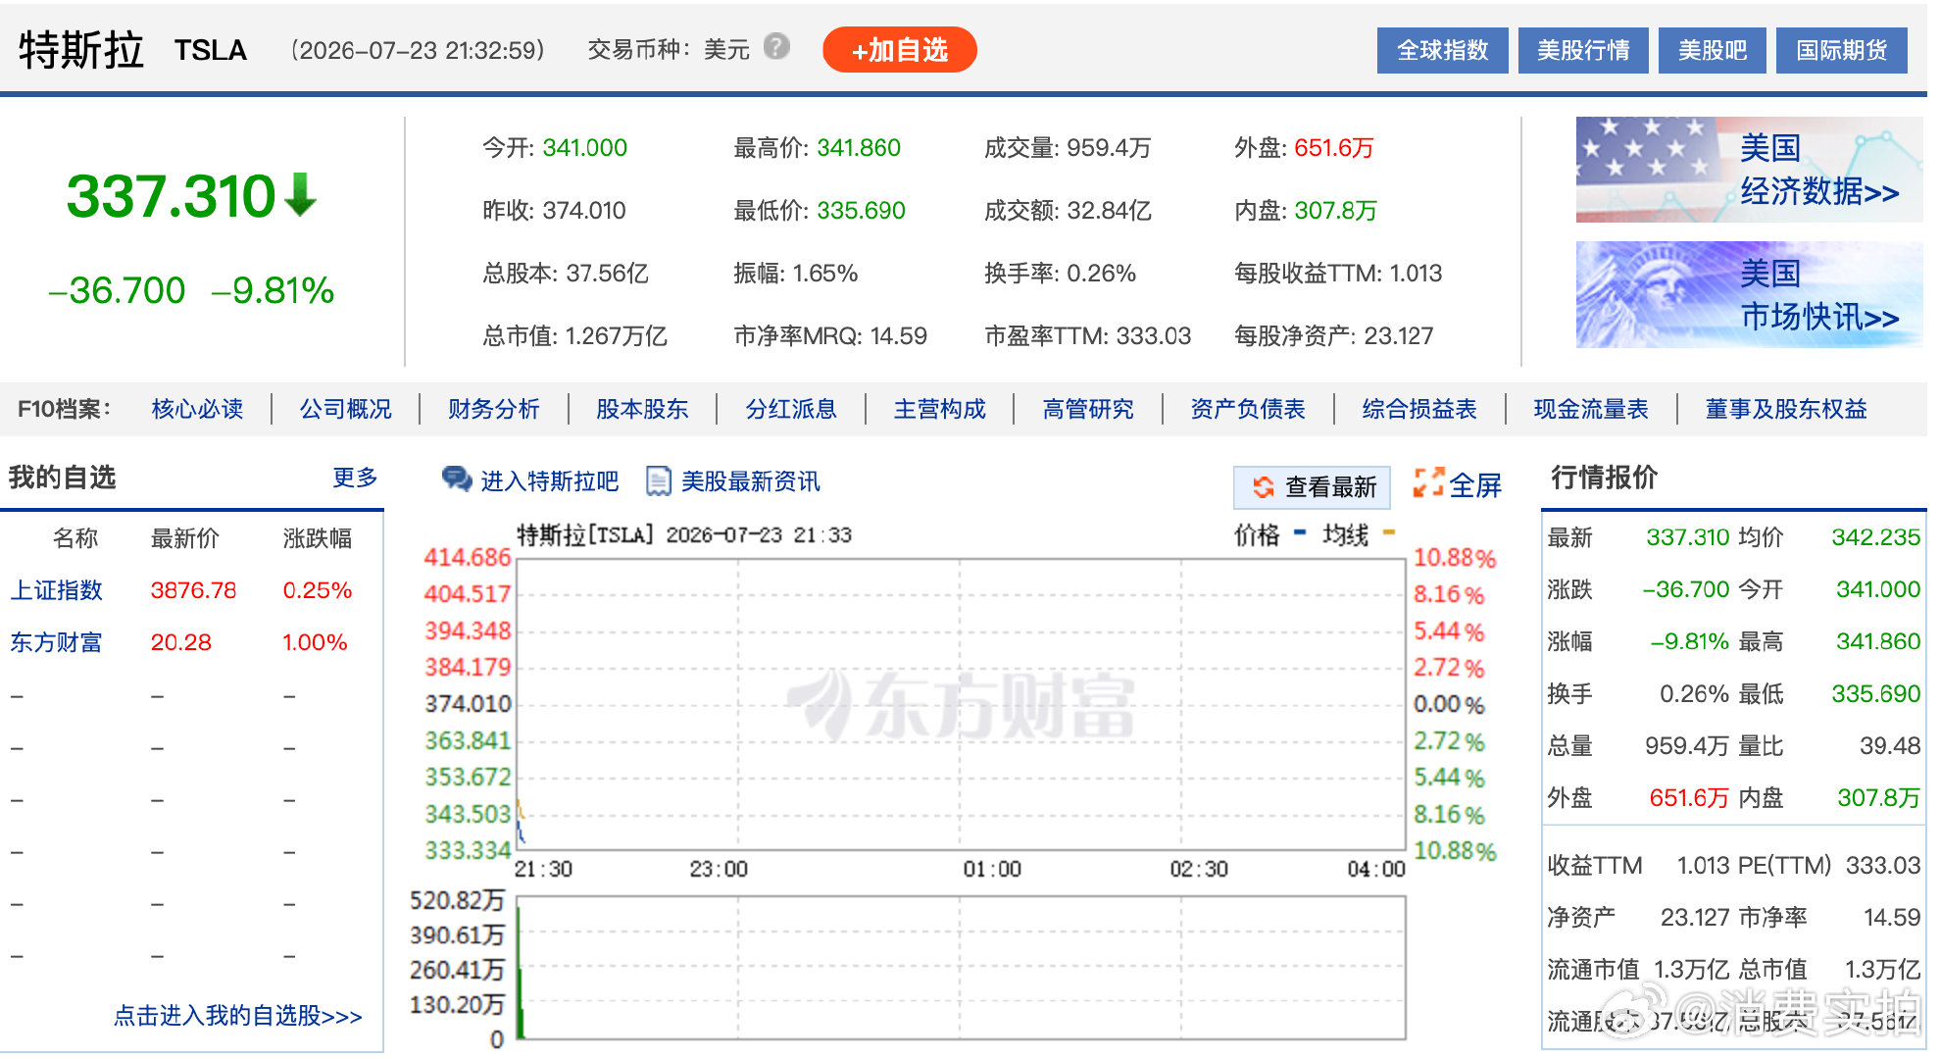Image resolution: width=1940 pixels, height=1059 pixels.
Task: Click 换手率 0.26% value
Action: click(x=1101, y=274)
